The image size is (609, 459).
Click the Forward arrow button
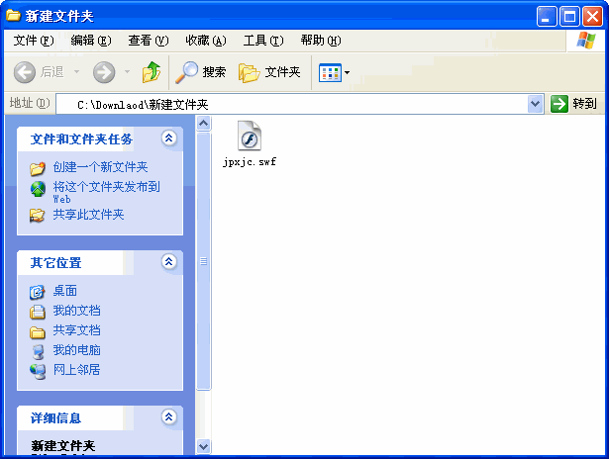click(104, 72)
